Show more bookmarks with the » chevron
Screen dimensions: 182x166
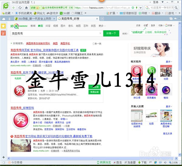coord(86,13)
